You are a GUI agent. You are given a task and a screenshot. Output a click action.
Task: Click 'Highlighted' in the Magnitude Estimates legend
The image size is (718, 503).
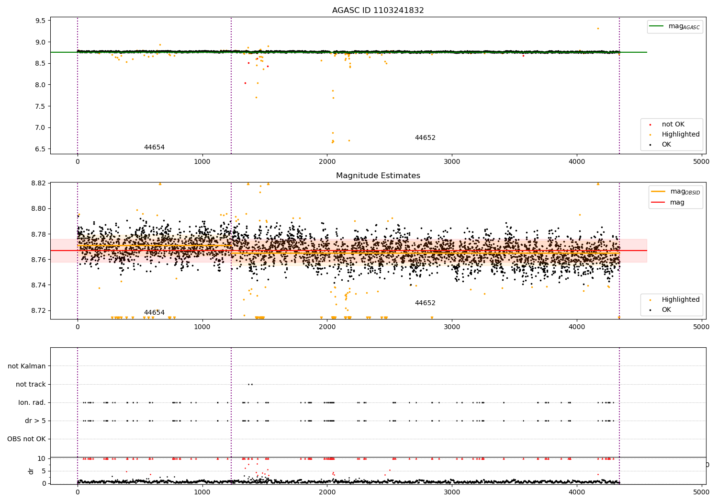pyautogui.click(x=681, y=300)
